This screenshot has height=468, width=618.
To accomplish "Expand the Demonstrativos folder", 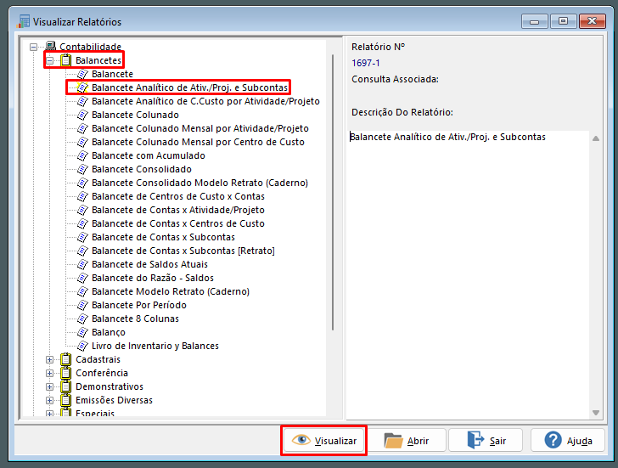I will tap(49, 386).
